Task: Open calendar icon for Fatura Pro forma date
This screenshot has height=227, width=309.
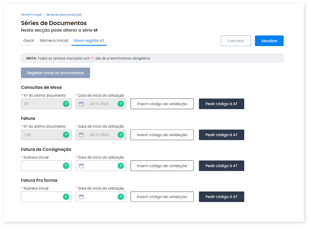Action: 81,197
